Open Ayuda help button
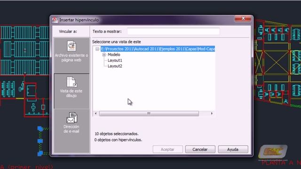301x169 pixels. pyautogui.click(x=233, y=149)
